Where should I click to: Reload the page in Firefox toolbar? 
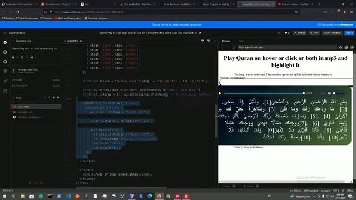tap(18, 12)
